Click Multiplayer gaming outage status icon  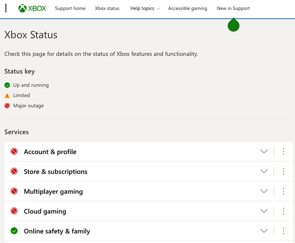[x=14, y=191]
